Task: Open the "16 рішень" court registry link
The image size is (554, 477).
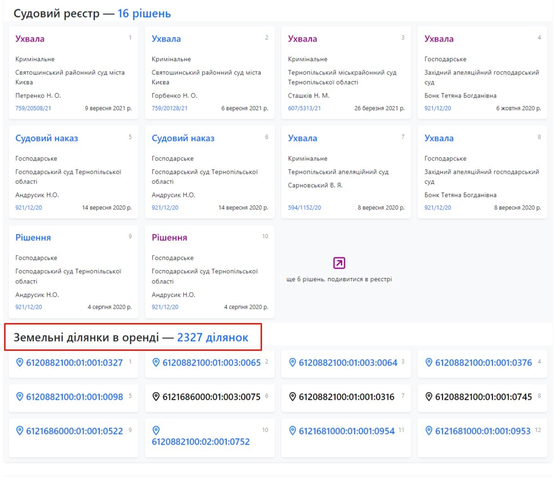Action: pos(144,13)
